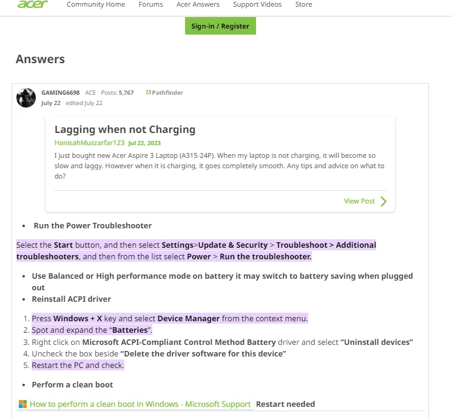The width and height of the screenshot is (452, 419).
Task: Click the View Post chevron arrow
Action: point(383,201)
